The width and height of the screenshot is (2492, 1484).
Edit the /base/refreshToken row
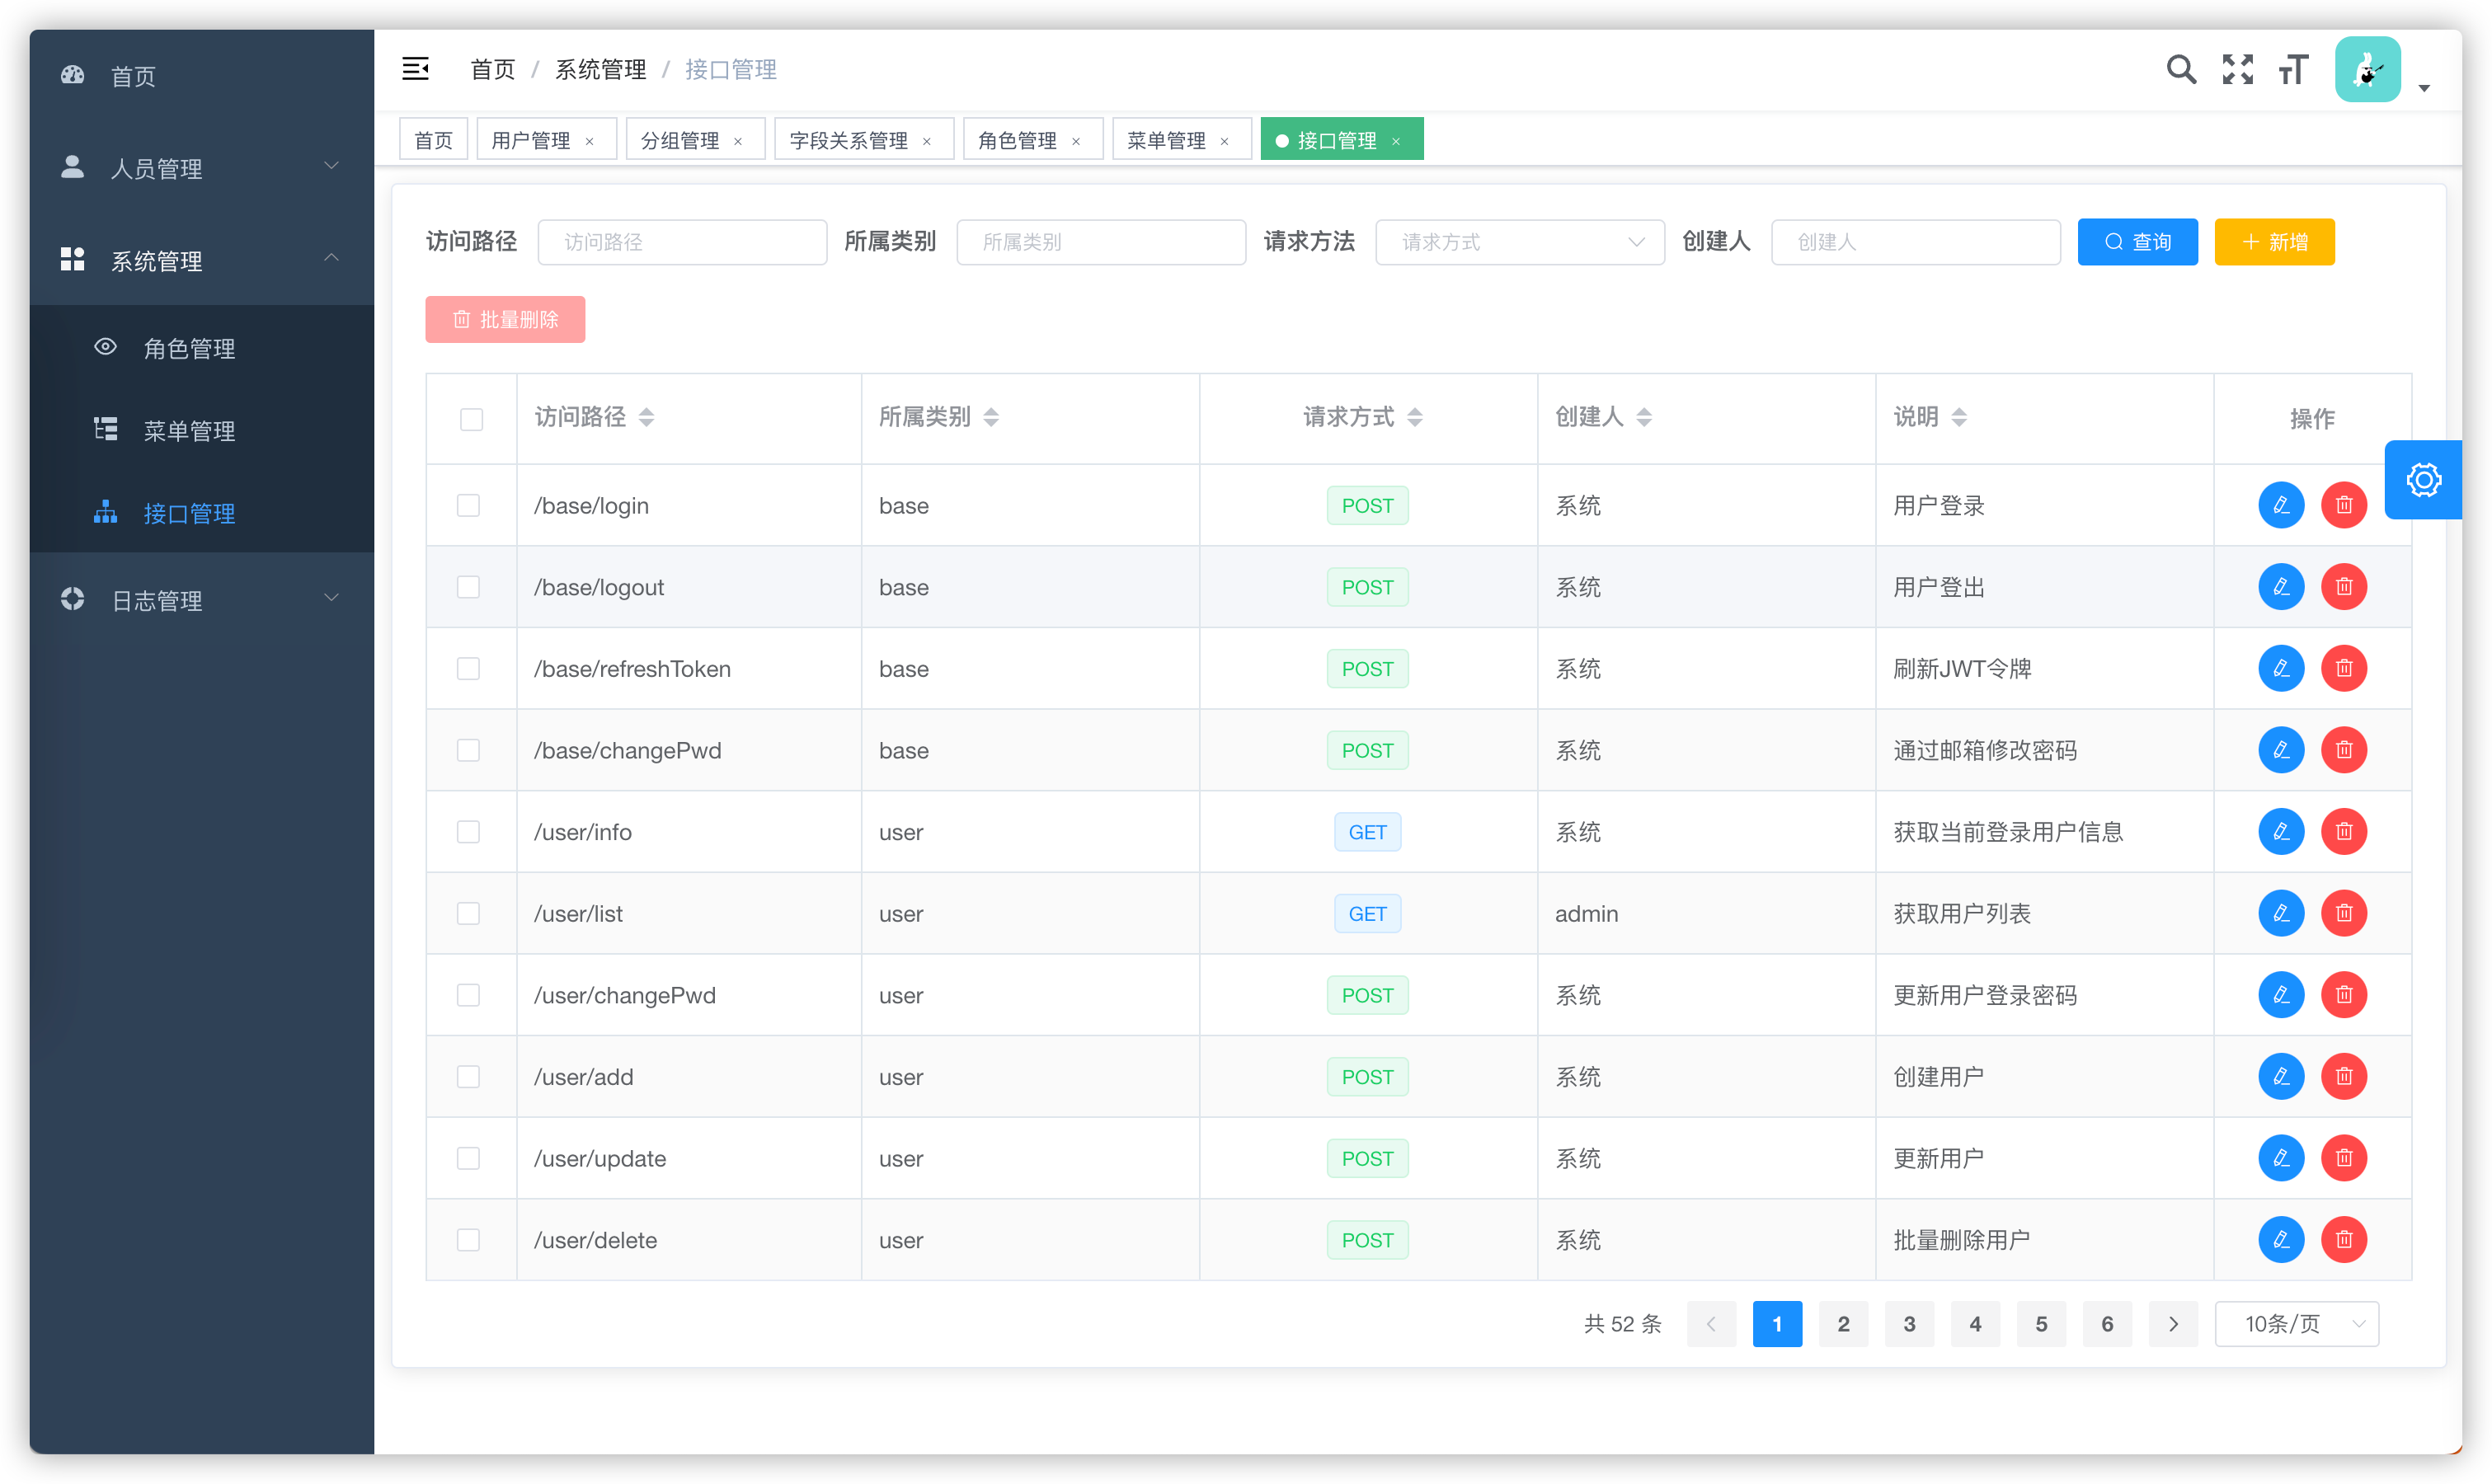click(2281, 669)
